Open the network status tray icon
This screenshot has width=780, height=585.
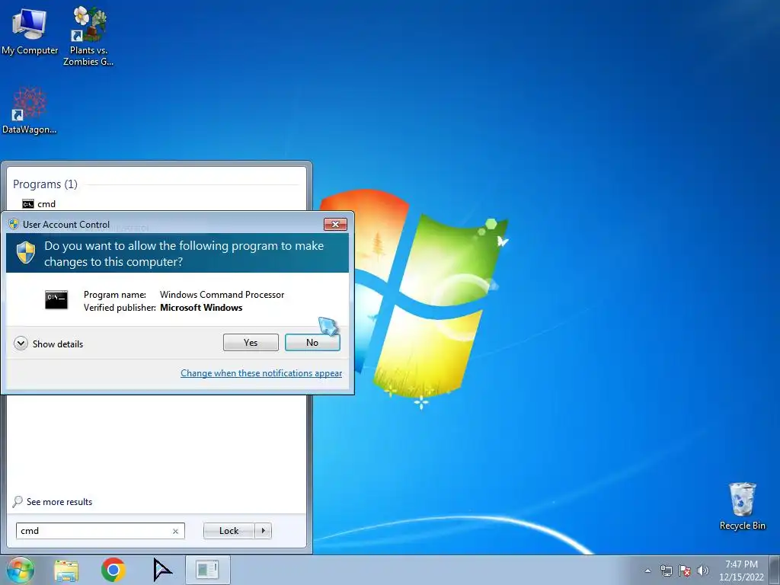(666, 571)
